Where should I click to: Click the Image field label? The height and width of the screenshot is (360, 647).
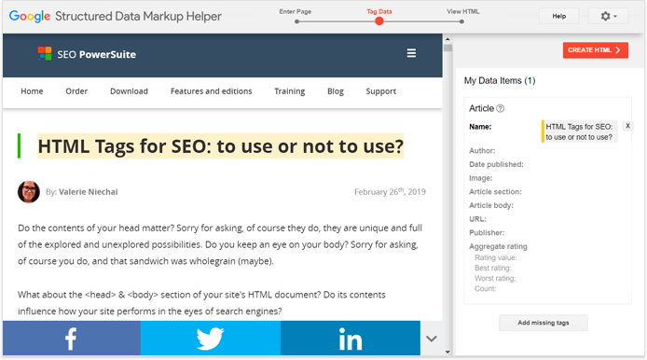[481, 178]
